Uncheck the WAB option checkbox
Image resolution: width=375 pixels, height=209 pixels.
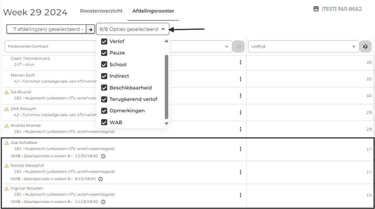(104, 122)
